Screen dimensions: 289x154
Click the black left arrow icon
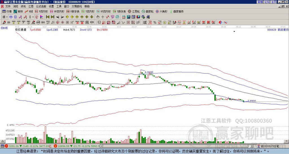[58, 17]
